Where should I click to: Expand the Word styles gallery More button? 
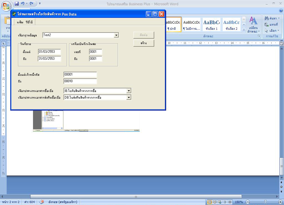point(244,30)
